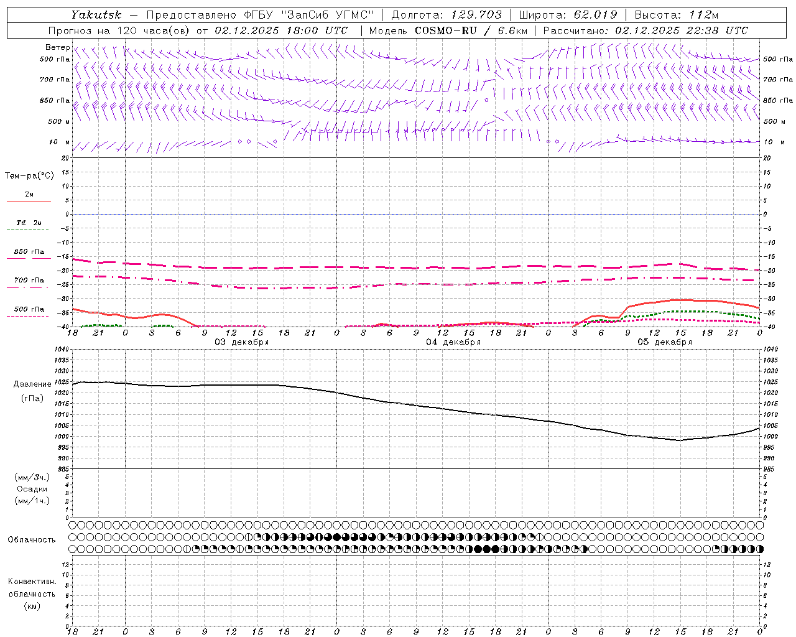Click the 'Рассчитано: 02.12.2025 22:38 UTC' timestamp
The height and width of the screenshot is (637, 796).
click(646, 30)
